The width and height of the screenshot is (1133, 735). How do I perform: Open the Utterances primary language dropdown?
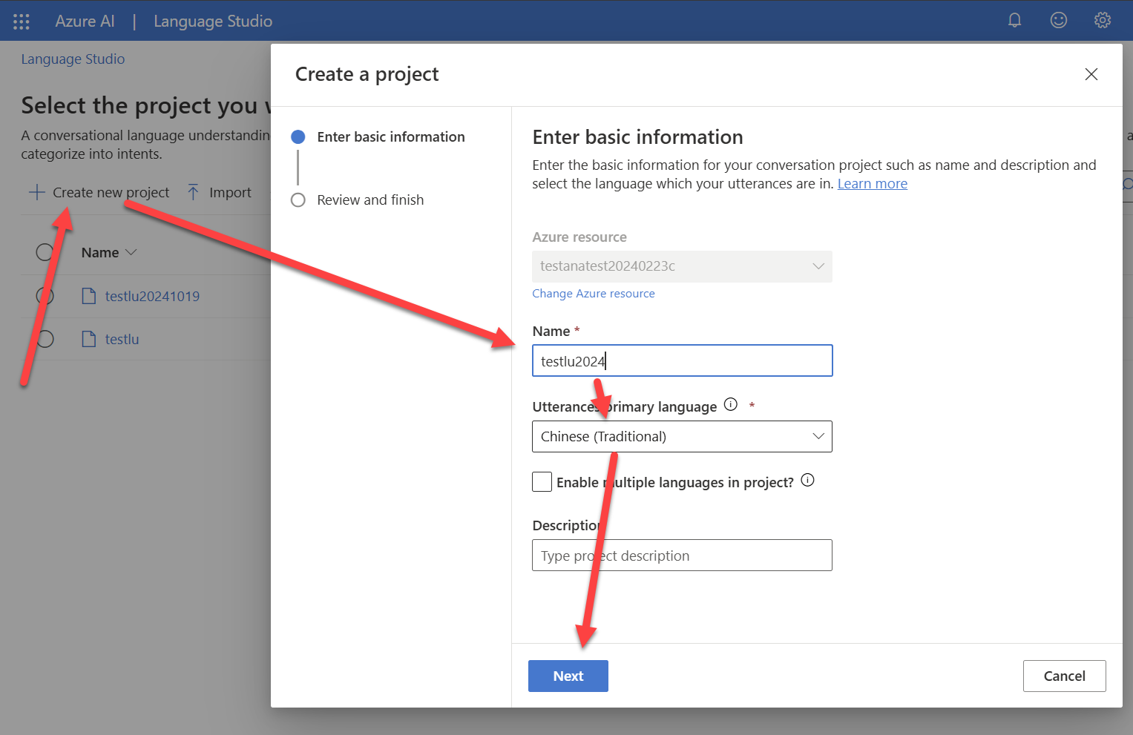tap(682, 436)
